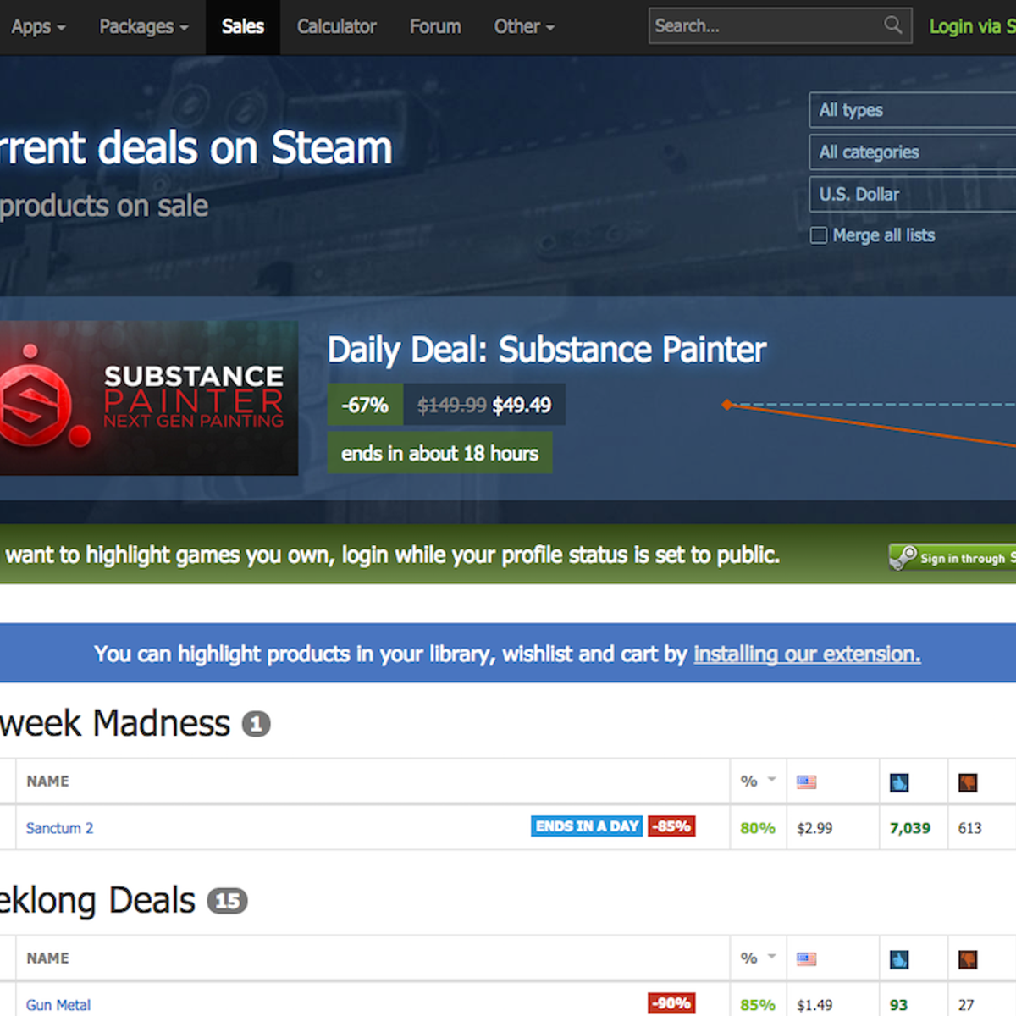Click the 7,039 positive reviews value
The height and width of the screenshot is (1016, 1016).
910,828
